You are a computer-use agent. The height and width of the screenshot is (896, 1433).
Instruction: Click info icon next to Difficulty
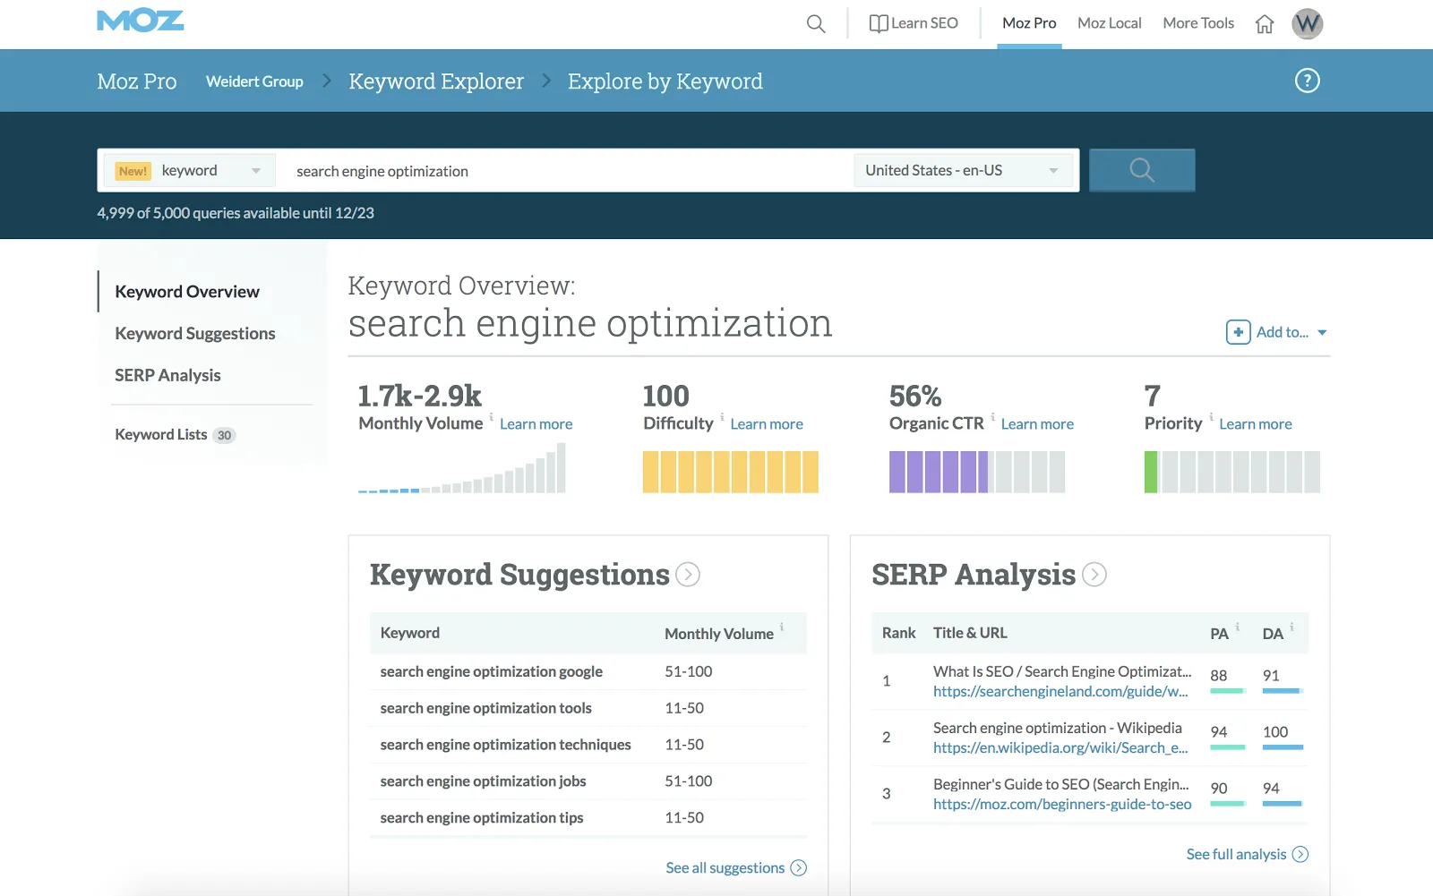click(722, 416)
